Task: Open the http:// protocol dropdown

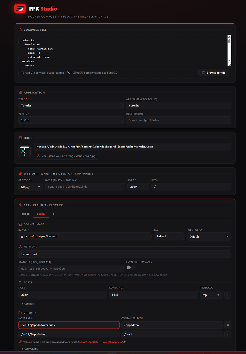Action: [31, 187]
